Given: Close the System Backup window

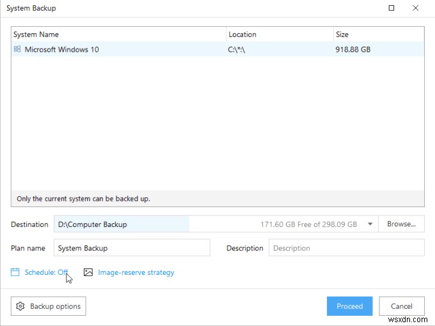Looking at the screenshot, I should pyautogui.click(x=416, y=8).
